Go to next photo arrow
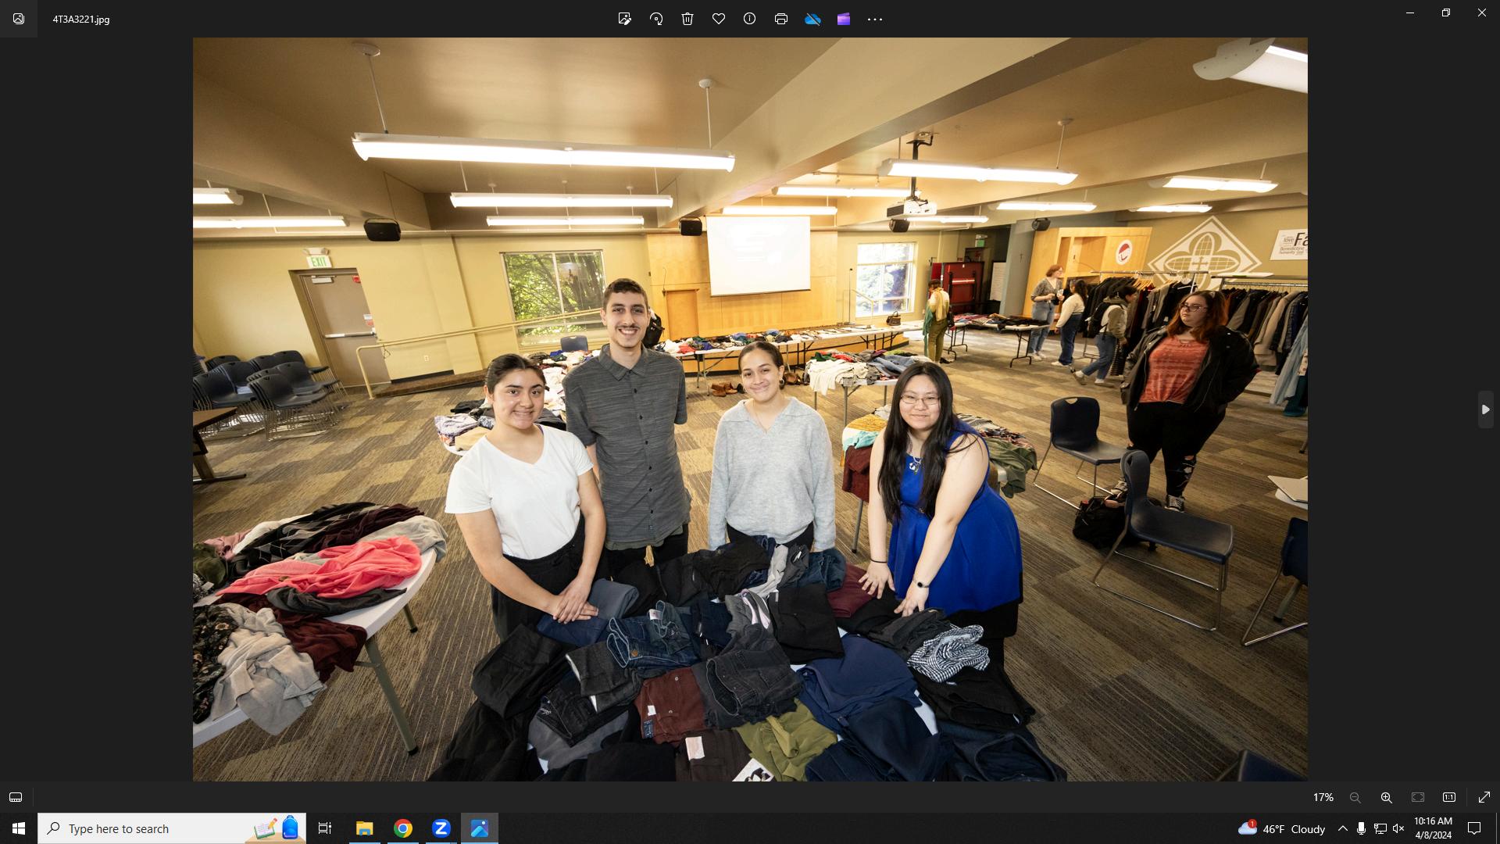 (1485, 409)
